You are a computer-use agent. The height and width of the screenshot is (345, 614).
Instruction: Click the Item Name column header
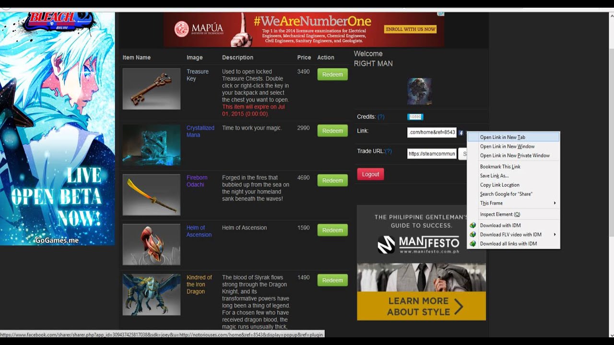[x=137, y=57]
